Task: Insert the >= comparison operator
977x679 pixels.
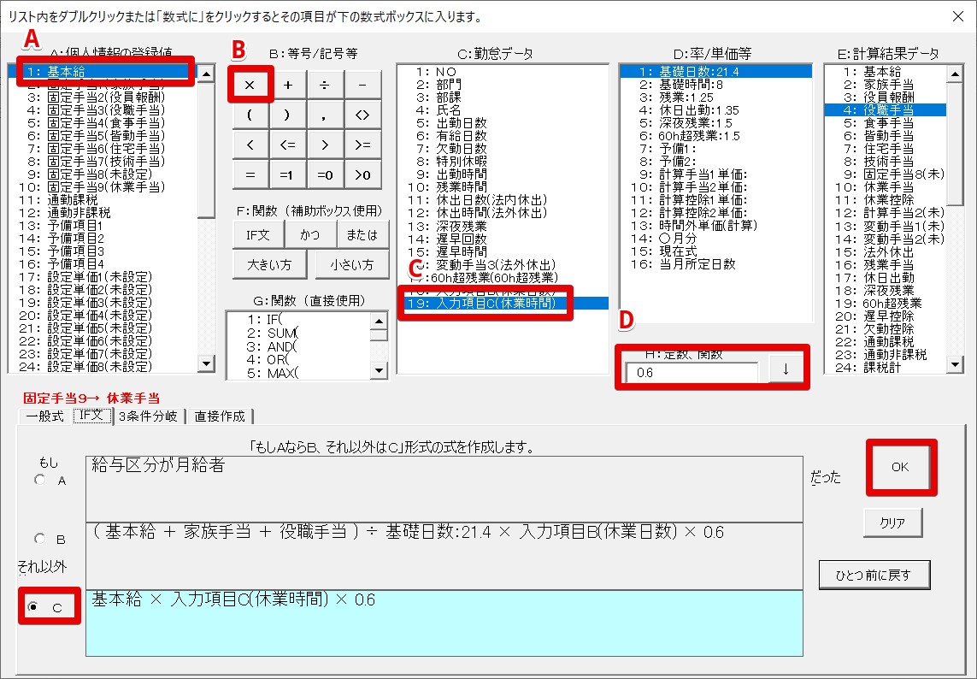Action: 362,145
